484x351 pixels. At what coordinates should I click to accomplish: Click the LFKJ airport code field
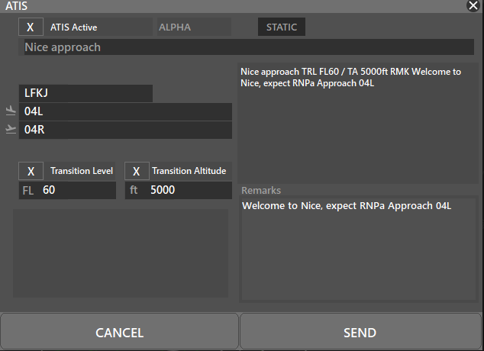click(x=86, y=93)
